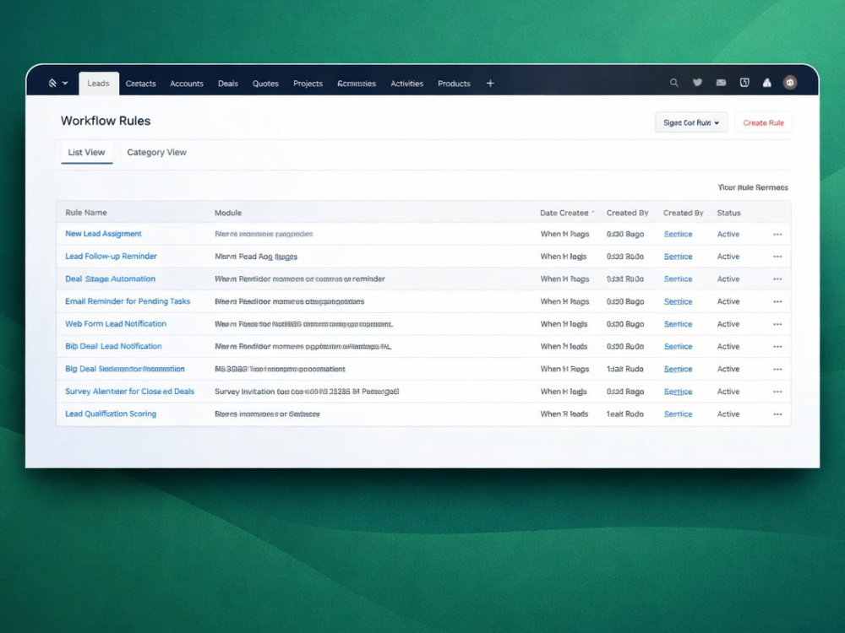Viewport: 845px width, 633px height.
Task: Open the Web Form Lead Notification rule
Action: pos(116,324)
